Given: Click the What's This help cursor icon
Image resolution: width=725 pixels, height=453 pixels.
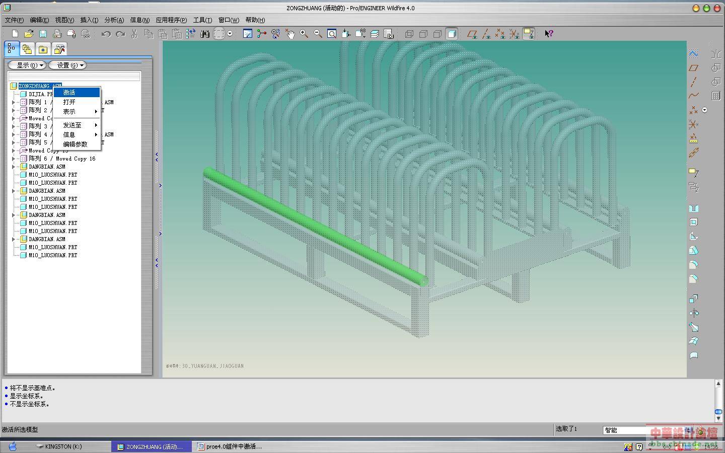Looking at the screenshot, I should (549, 34).
